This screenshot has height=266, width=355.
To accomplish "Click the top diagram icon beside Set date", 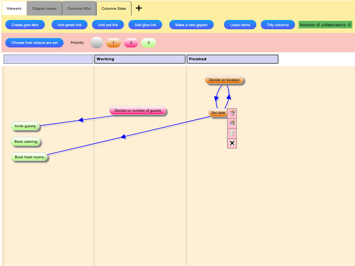I will pyautogui.click(x=232, y=113).
